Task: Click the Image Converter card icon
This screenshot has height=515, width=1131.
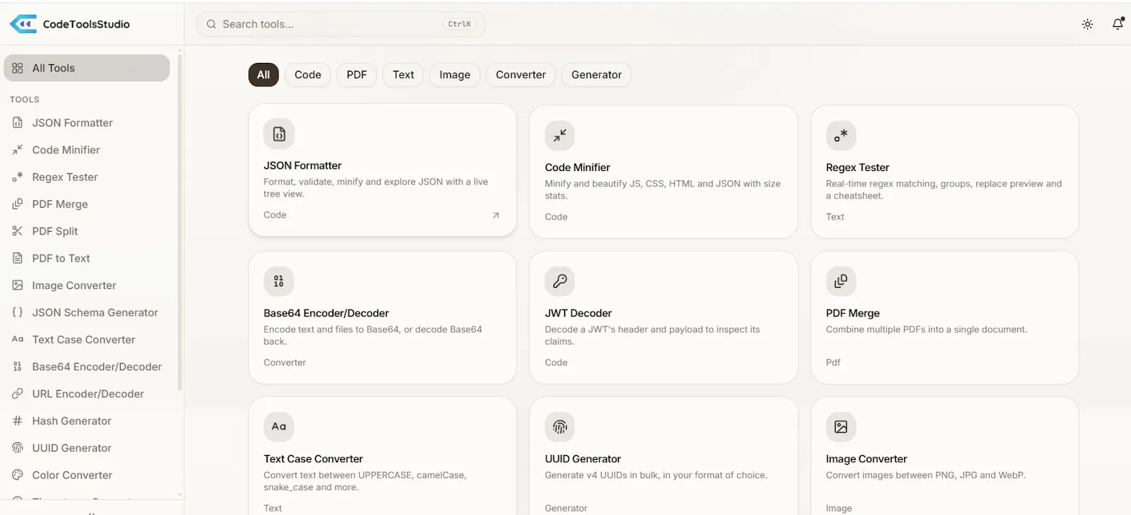Action: coord(841,427)
